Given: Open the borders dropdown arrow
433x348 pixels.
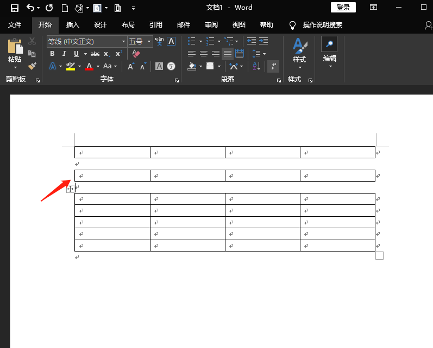Looking at the screenshot, I should 219,67.
